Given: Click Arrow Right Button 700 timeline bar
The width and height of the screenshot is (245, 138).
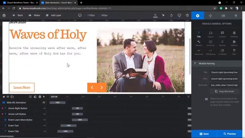Looking at the screenshot, I should (x=77, y=108).
